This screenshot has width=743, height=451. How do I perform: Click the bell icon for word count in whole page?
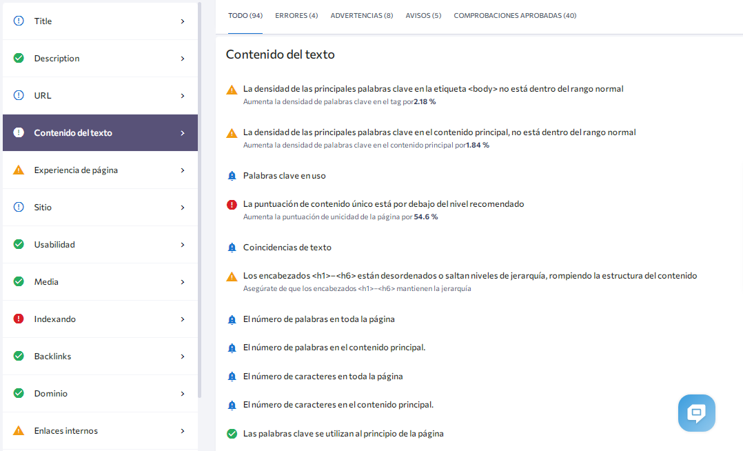click(x=232, y=320)
